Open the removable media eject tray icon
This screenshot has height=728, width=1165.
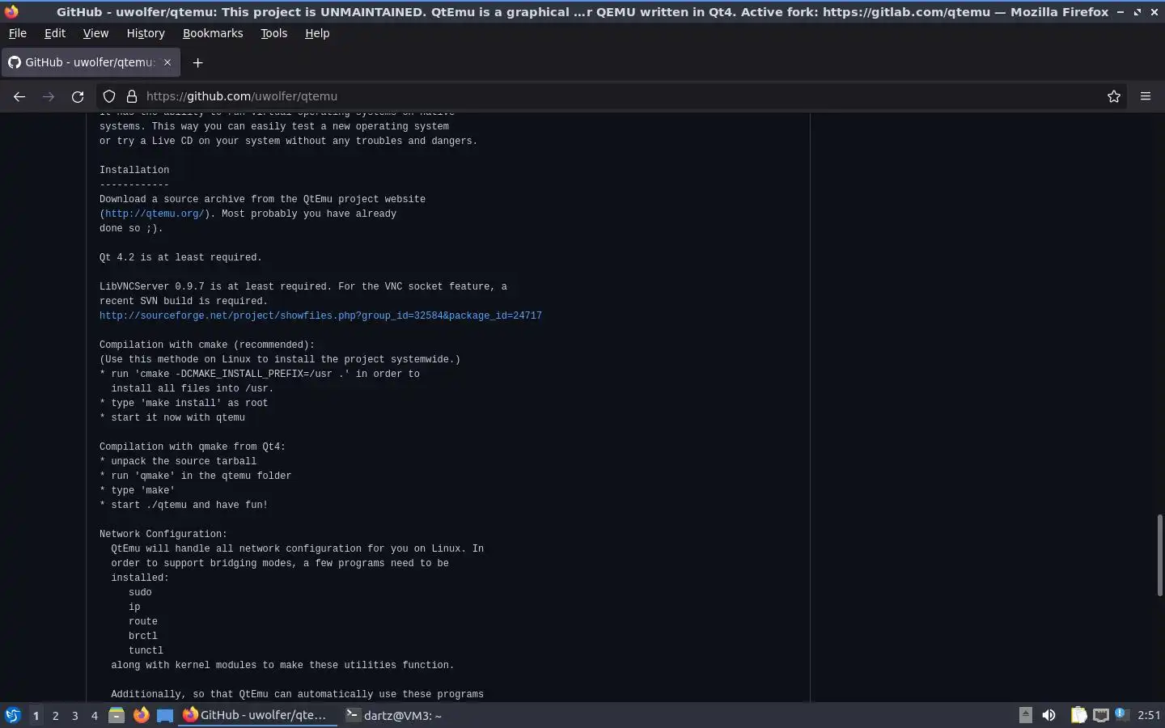1025,714
